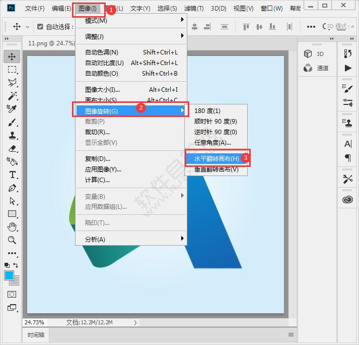Screen dimensions: 359x345
Task: Open the 滤镜(T) menu
Action: [194, 9]
